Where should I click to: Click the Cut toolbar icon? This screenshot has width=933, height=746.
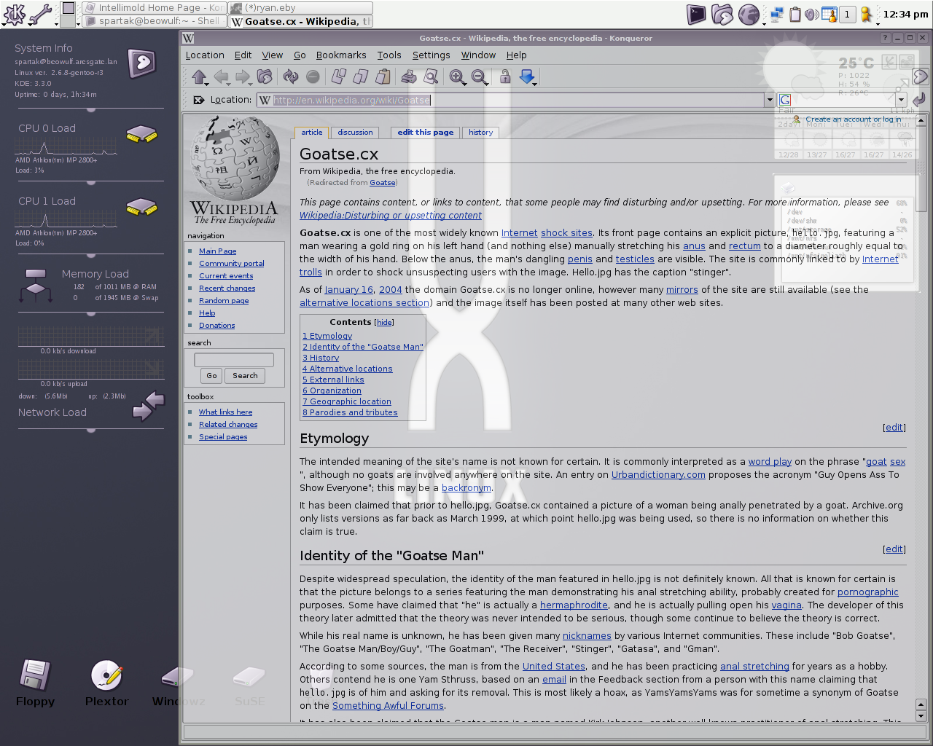(339, 76)
